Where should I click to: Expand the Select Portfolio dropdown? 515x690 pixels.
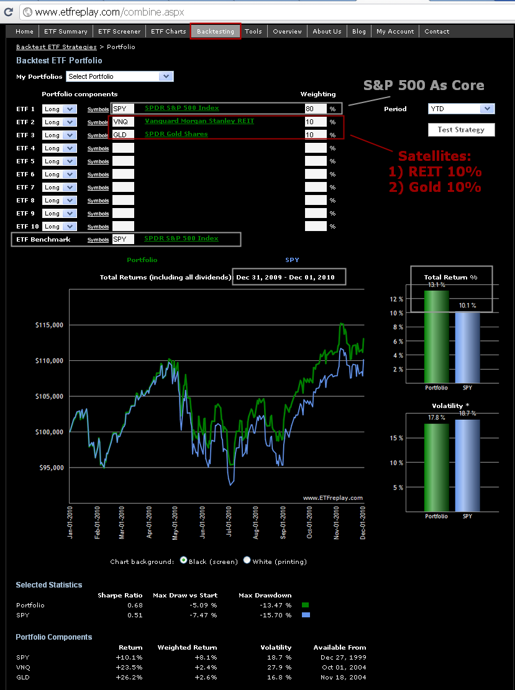(120, 76)
